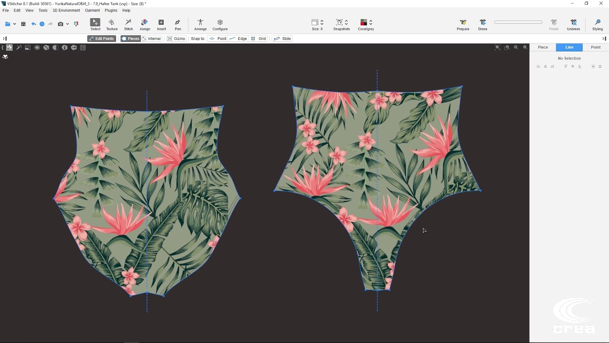Open the history clock icon
The height and width of the screenshot is (343, 609).
click(42, 24)
